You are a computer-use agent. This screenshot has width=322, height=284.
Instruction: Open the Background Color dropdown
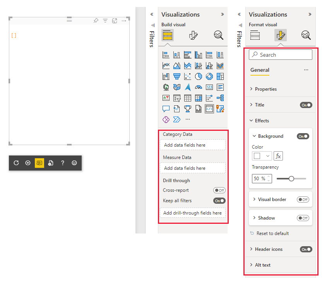pyautogui.click(x=262, y=156)
